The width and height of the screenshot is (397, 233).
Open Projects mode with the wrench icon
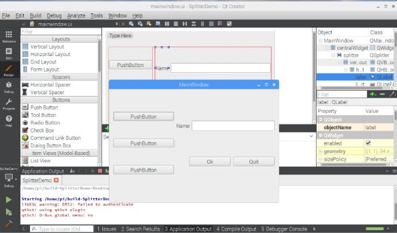point(9,104)
